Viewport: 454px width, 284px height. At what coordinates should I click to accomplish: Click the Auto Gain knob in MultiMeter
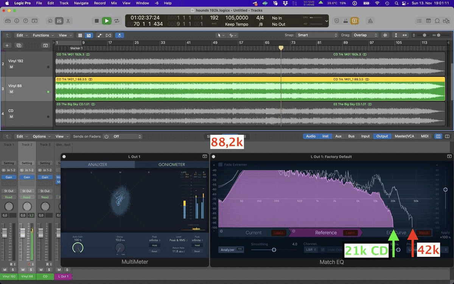(78, 248)
